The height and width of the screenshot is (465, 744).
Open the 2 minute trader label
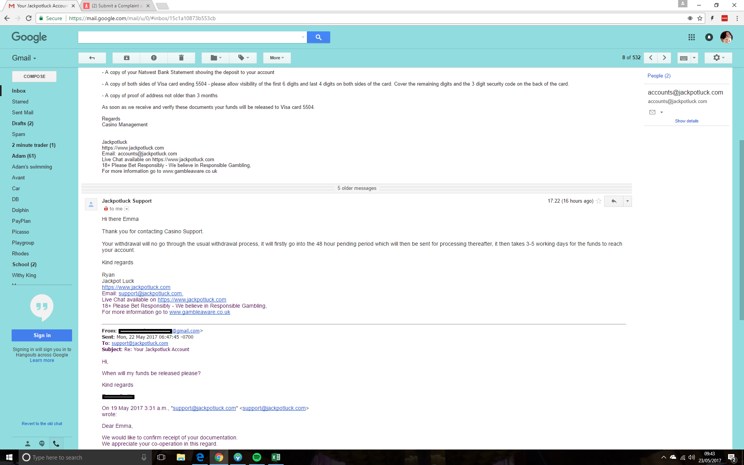coord(34,145)
